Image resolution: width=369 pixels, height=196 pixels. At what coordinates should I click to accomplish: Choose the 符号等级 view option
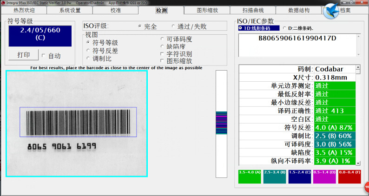pos(88,43)
